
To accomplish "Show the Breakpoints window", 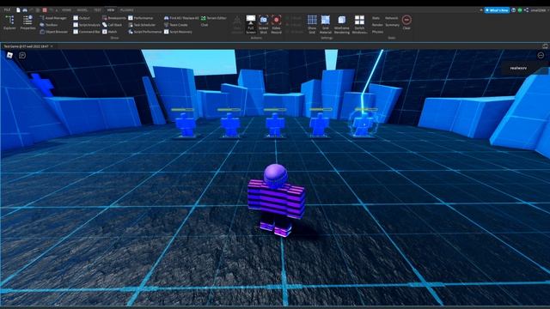I will point(113,18).
